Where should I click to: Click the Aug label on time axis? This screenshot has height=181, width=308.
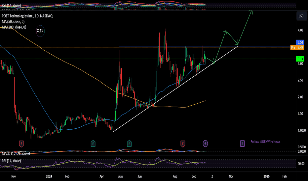pos(175,176)
